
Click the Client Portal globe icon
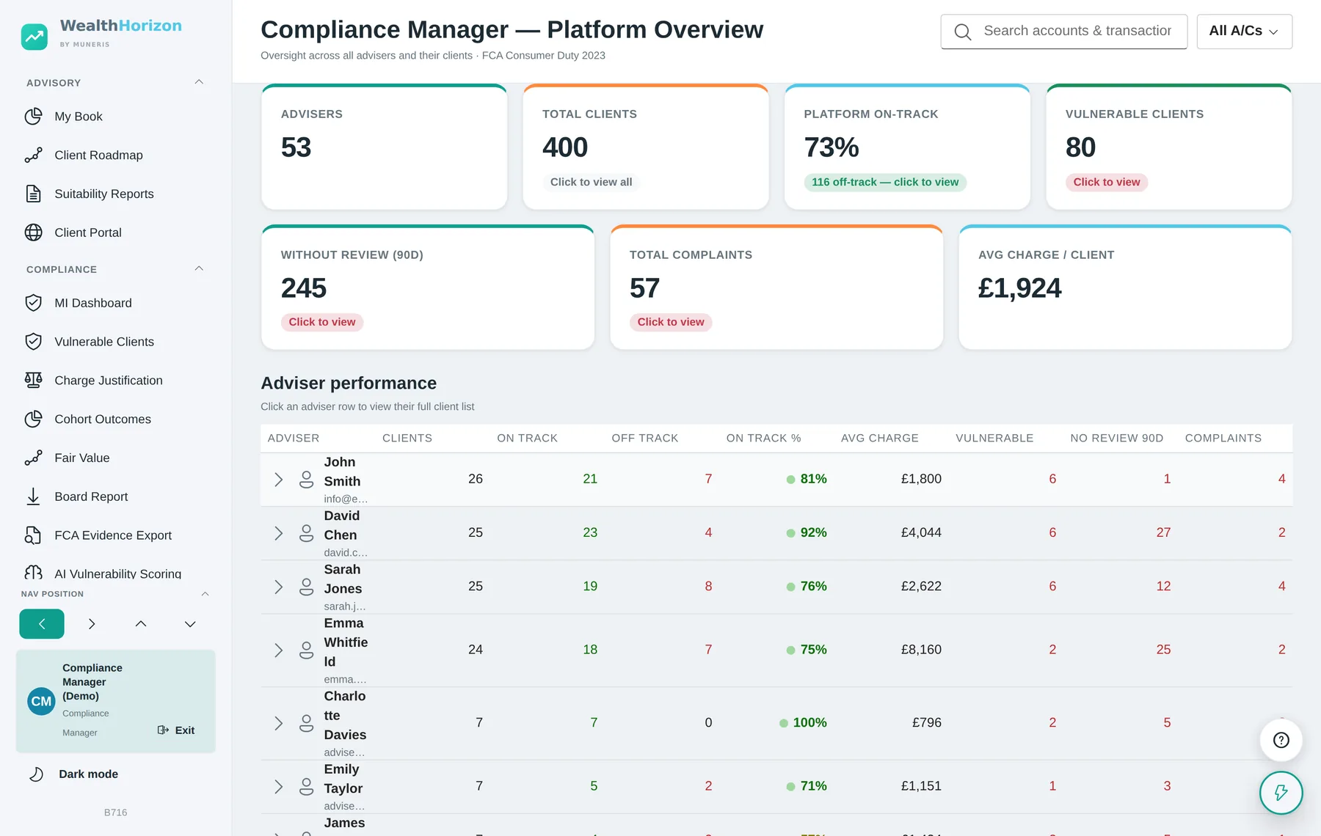(33, 232)
